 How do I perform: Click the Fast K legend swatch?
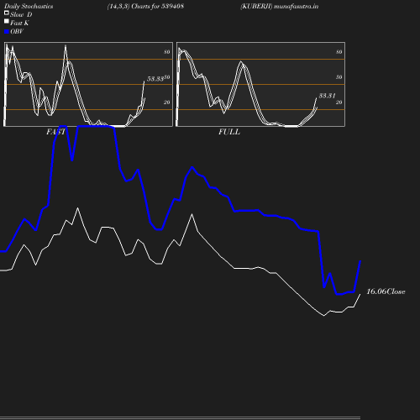pyautogui.click(x=7, y=21)
